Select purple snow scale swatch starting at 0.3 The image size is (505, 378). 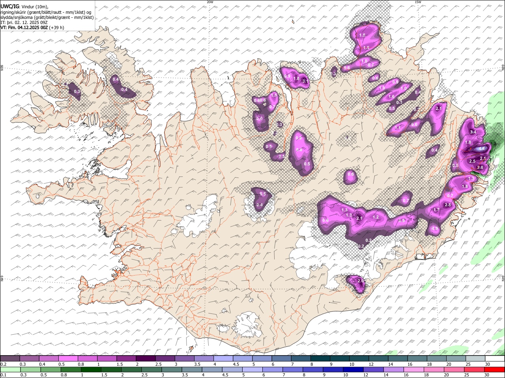(29, 358)
